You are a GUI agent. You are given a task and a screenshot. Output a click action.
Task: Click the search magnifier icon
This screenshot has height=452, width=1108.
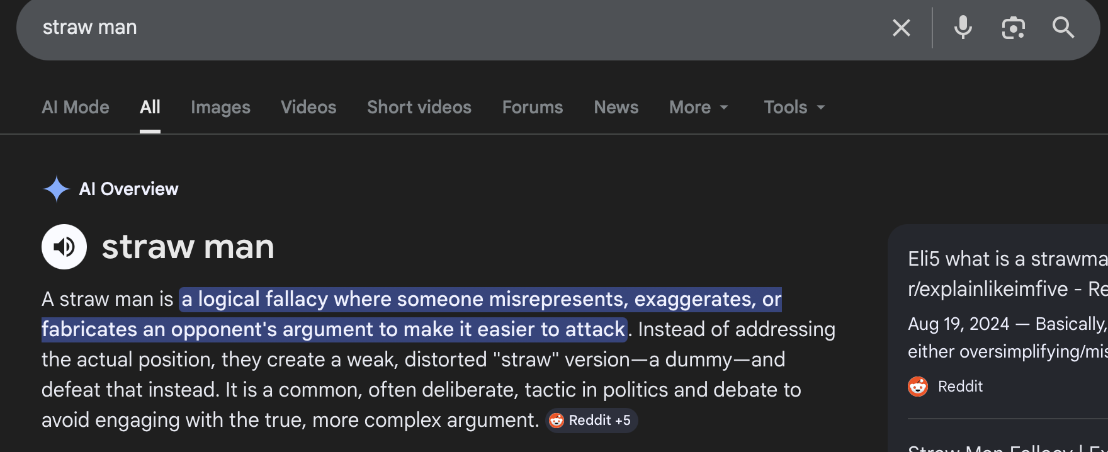pyautogui.click(x=1063, y=28)
